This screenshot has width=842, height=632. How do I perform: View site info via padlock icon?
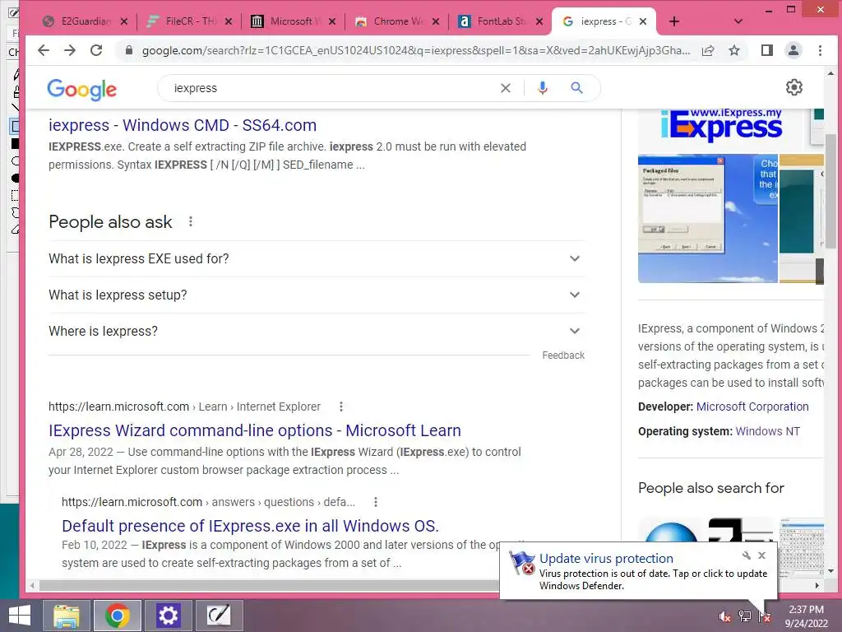pos(128,50)
